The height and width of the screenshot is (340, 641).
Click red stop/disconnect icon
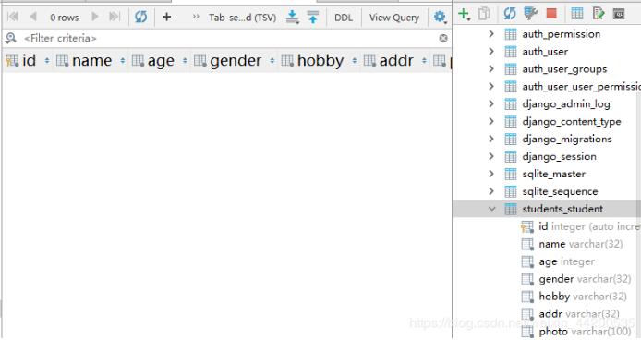(x=551, y=14)
